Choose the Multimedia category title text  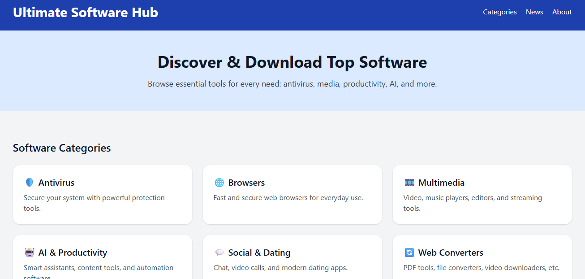pos(441,183)
